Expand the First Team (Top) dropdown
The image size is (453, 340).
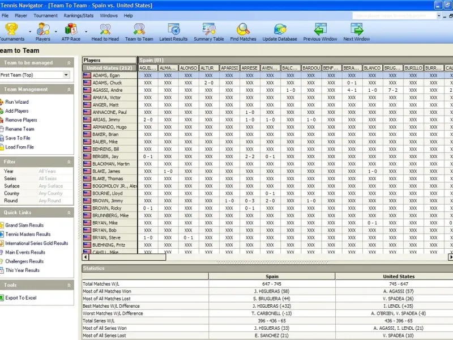[66, 75]
